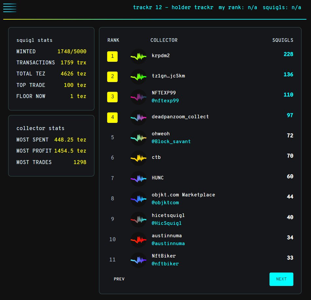This screenshot has height=300, width=311.
Task: Click deadpanzoom_collect's squiggle avatar
Action: (x=139, y=118)
